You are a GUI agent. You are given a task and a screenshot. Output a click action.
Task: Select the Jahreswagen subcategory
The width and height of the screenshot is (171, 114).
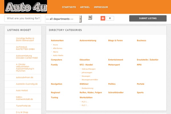[87, 73]
